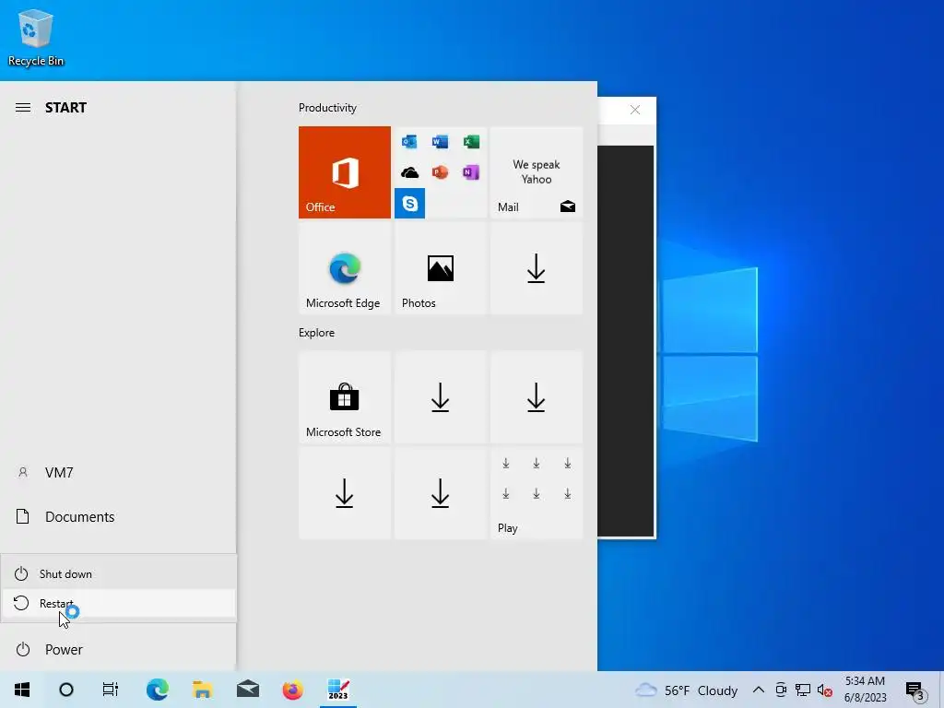Click the download tile beside Photos
Screen dimensions: 944x708
coord(537,268)
